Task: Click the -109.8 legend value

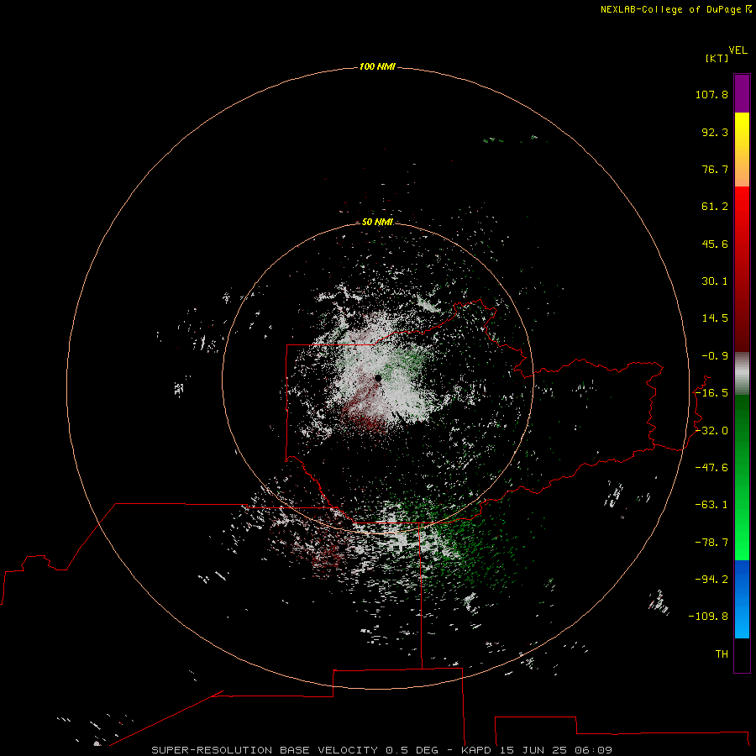Action: [709, 617]
